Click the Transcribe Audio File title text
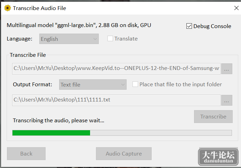Image resolution: width=241 pixels, height=168 pixels. 40,8
